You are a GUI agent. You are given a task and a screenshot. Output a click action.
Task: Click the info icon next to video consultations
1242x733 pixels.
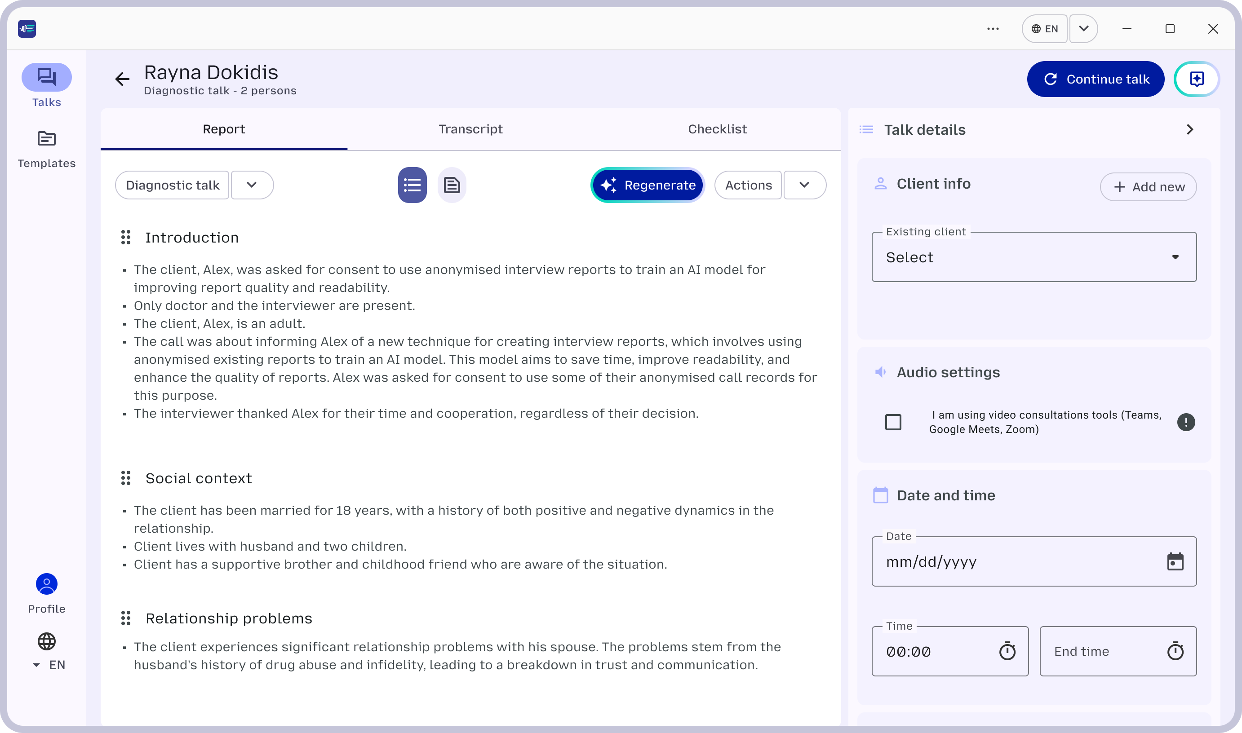(x=1186, y=422)
